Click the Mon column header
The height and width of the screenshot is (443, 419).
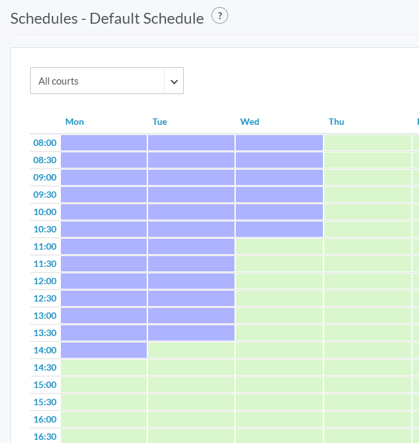(x=74, y=122)
